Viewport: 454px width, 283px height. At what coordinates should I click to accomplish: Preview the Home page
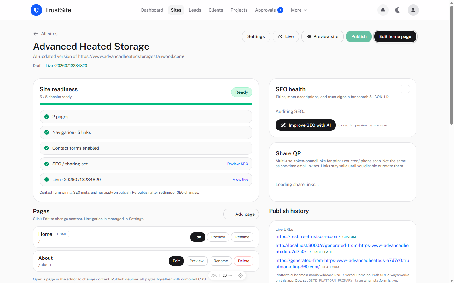click(x=218, y=237)
